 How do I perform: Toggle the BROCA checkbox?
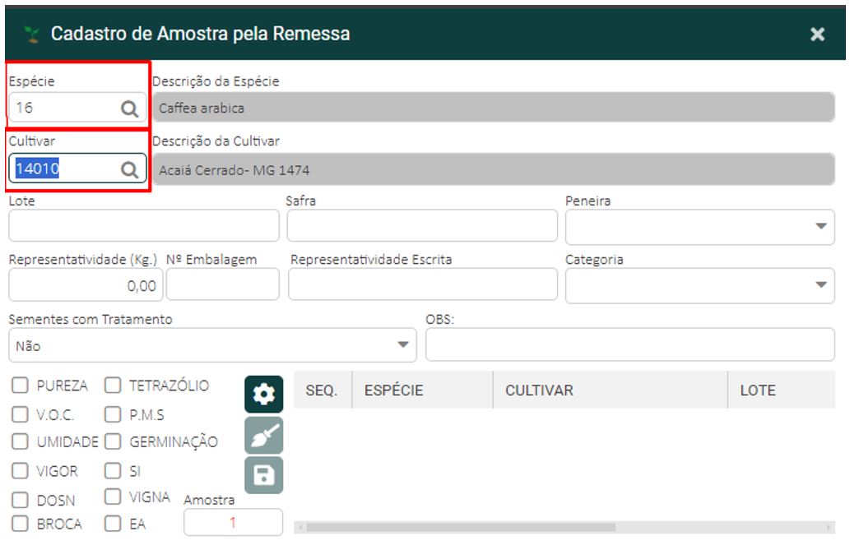[21, 524]
